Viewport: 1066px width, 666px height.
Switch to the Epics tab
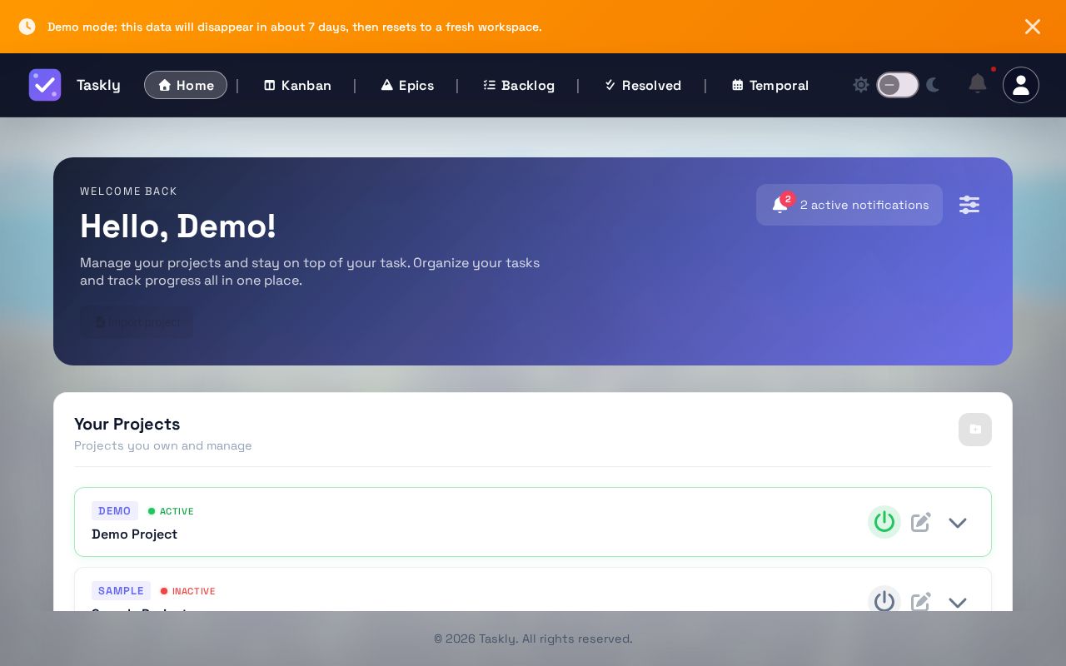click(x=407, y=85)
